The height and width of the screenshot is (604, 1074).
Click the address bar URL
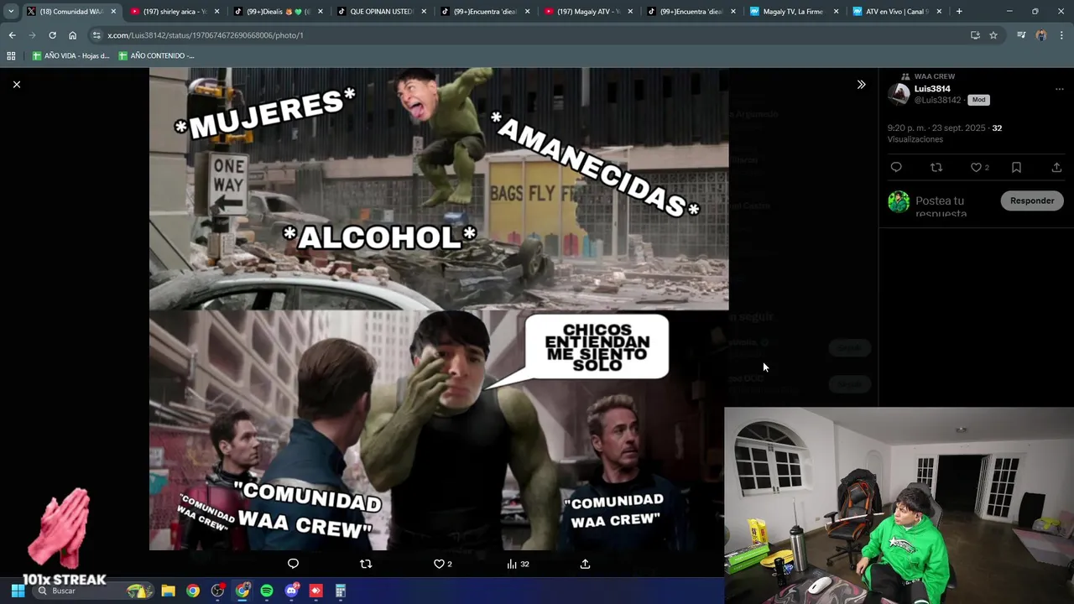point(206,35)
